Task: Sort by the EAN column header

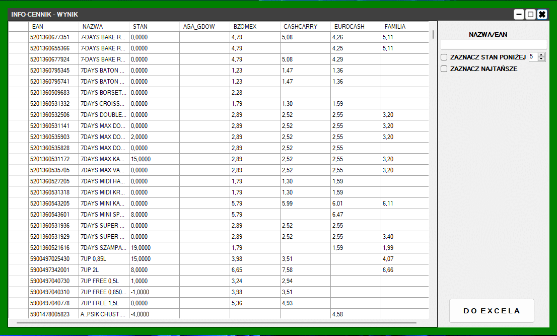Action: coord(53,26)
